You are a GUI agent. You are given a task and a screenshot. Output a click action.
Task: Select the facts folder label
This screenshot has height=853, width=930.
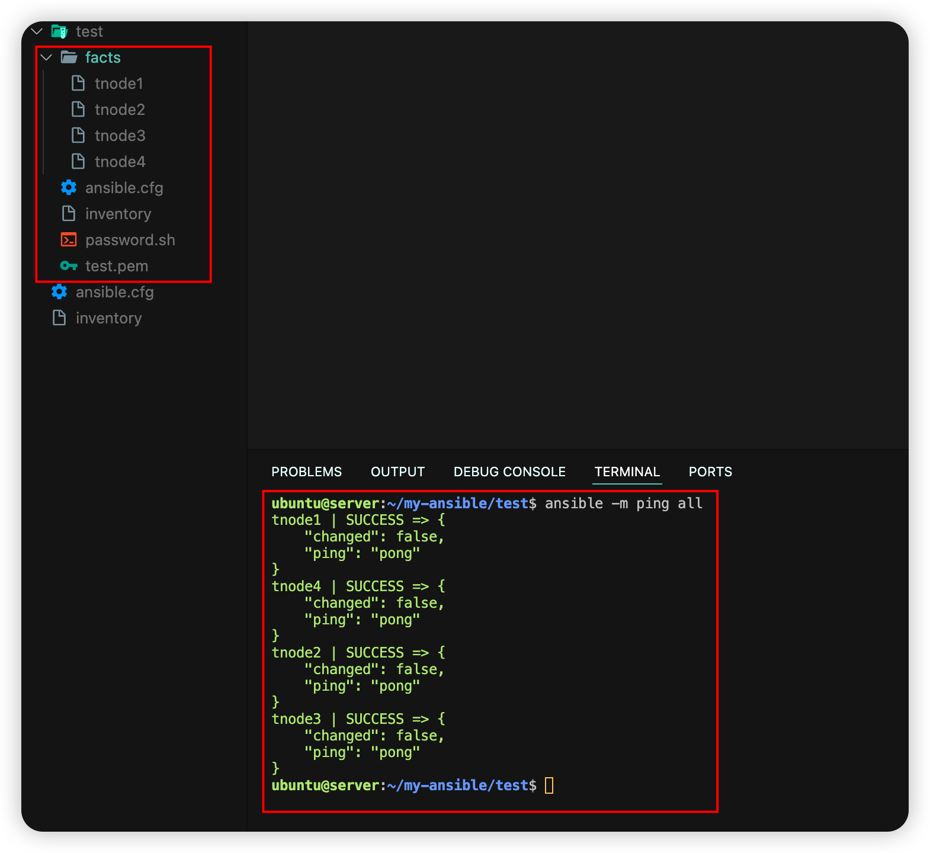(103, 57)
